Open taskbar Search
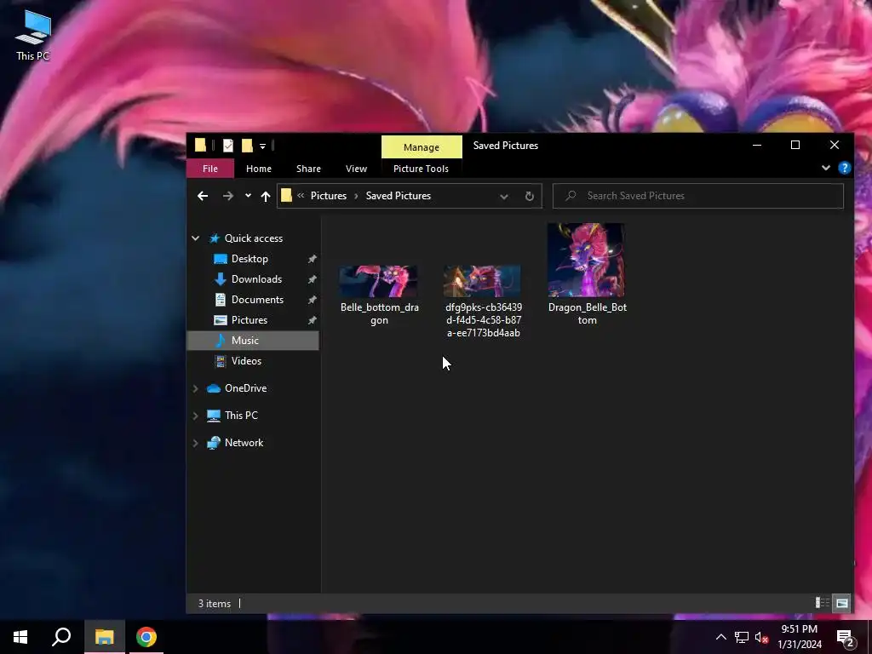This screenshot has height=654, width=872. [61, 637]
